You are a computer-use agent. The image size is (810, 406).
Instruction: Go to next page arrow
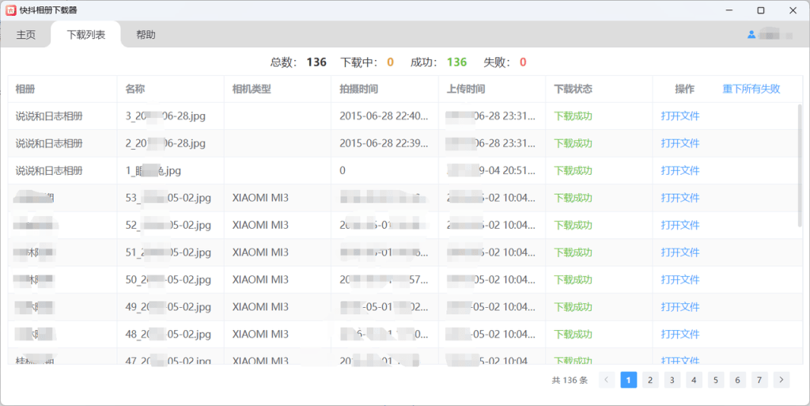(782, 380)
